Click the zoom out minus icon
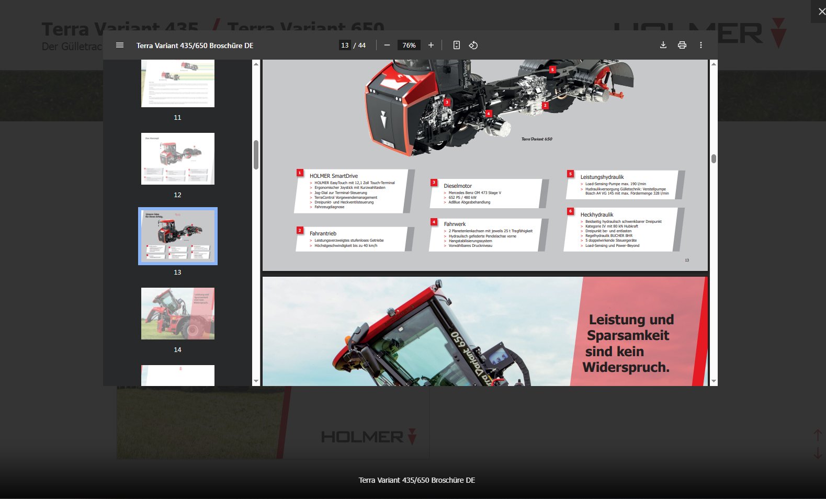The height and width of the screenshot is (499, 826). [387, 46]
